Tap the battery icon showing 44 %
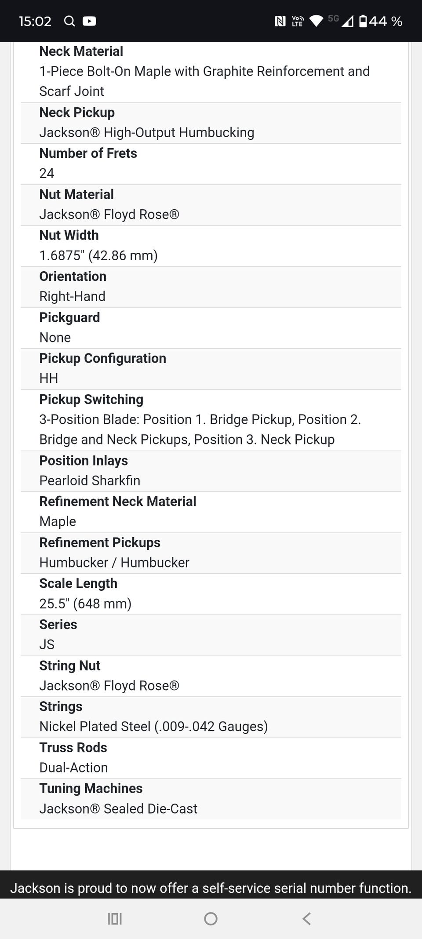The image size is (422, 939). (x=363, y=21)
